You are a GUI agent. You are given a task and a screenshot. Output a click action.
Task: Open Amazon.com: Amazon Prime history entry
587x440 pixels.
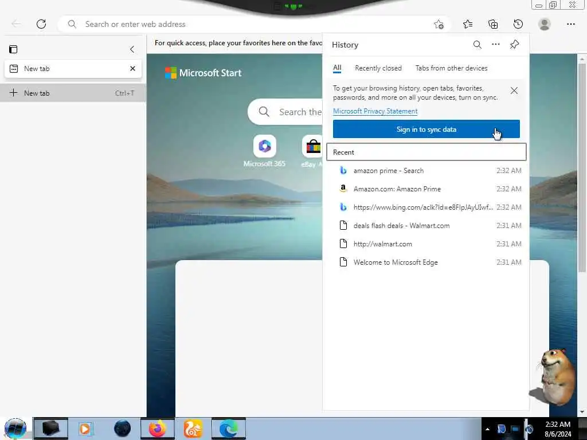click(x=426, y=189)
